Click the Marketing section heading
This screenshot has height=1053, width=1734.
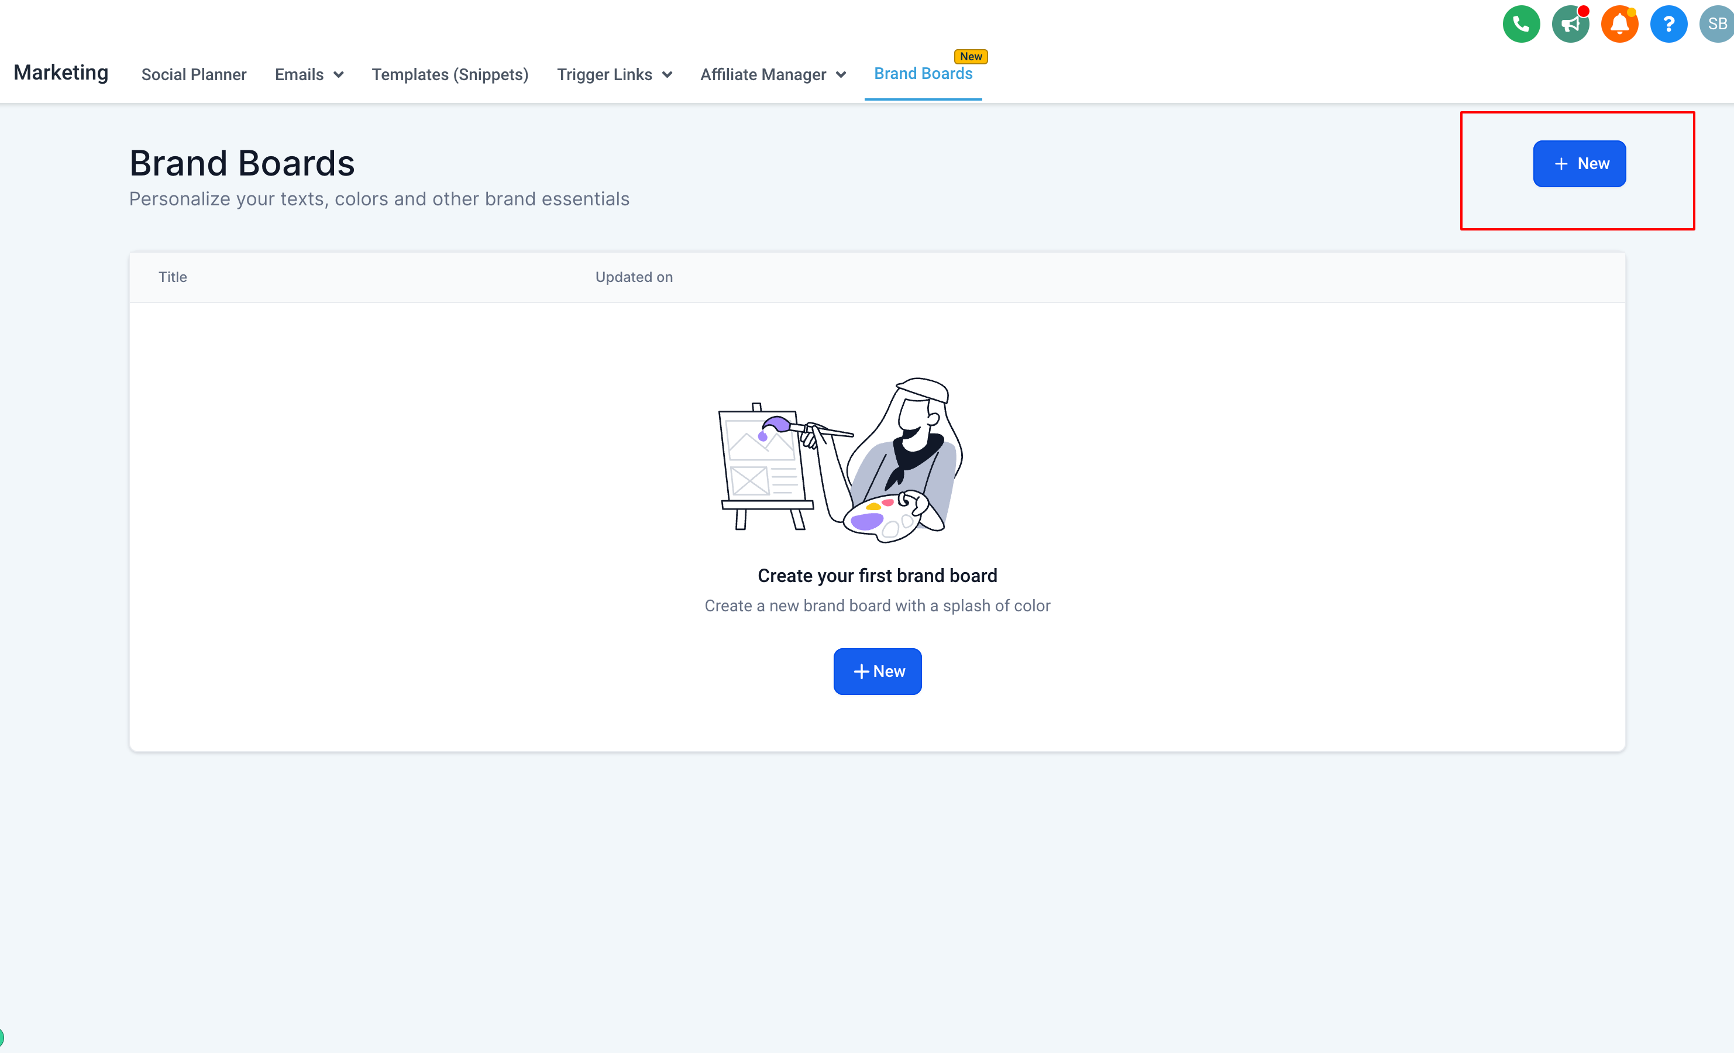point(61,73)
